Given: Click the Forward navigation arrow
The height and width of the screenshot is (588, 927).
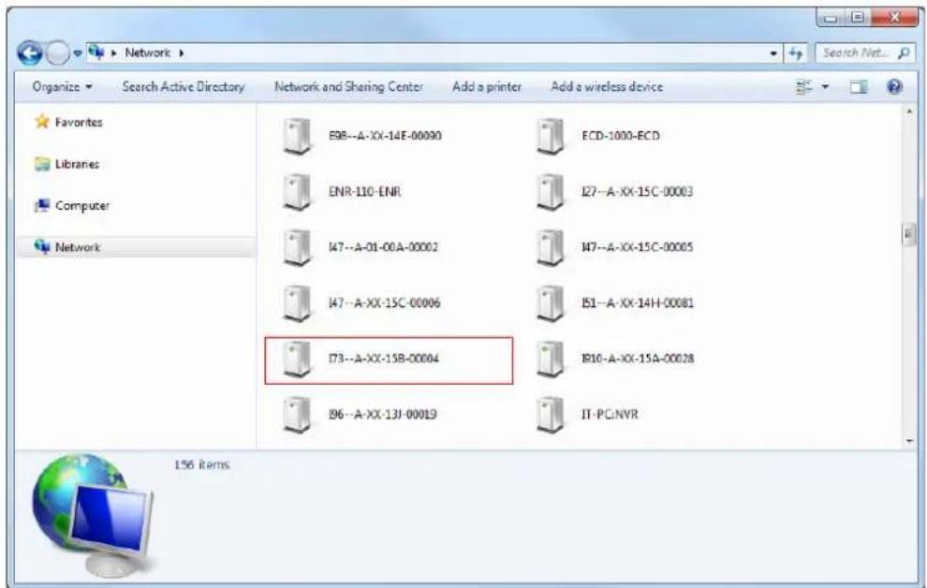Looking at the screenshot, I should pos(57,53).
